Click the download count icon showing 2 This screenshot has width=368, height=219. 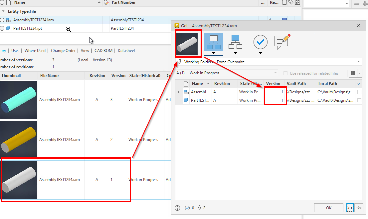click(199, 208)
